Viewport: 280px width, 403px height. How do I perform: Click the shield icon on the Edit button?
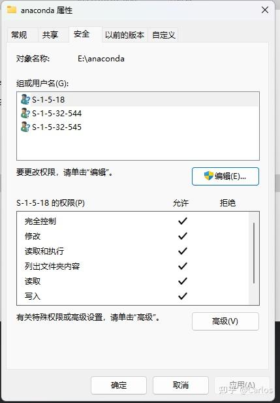tap(209, 176)
